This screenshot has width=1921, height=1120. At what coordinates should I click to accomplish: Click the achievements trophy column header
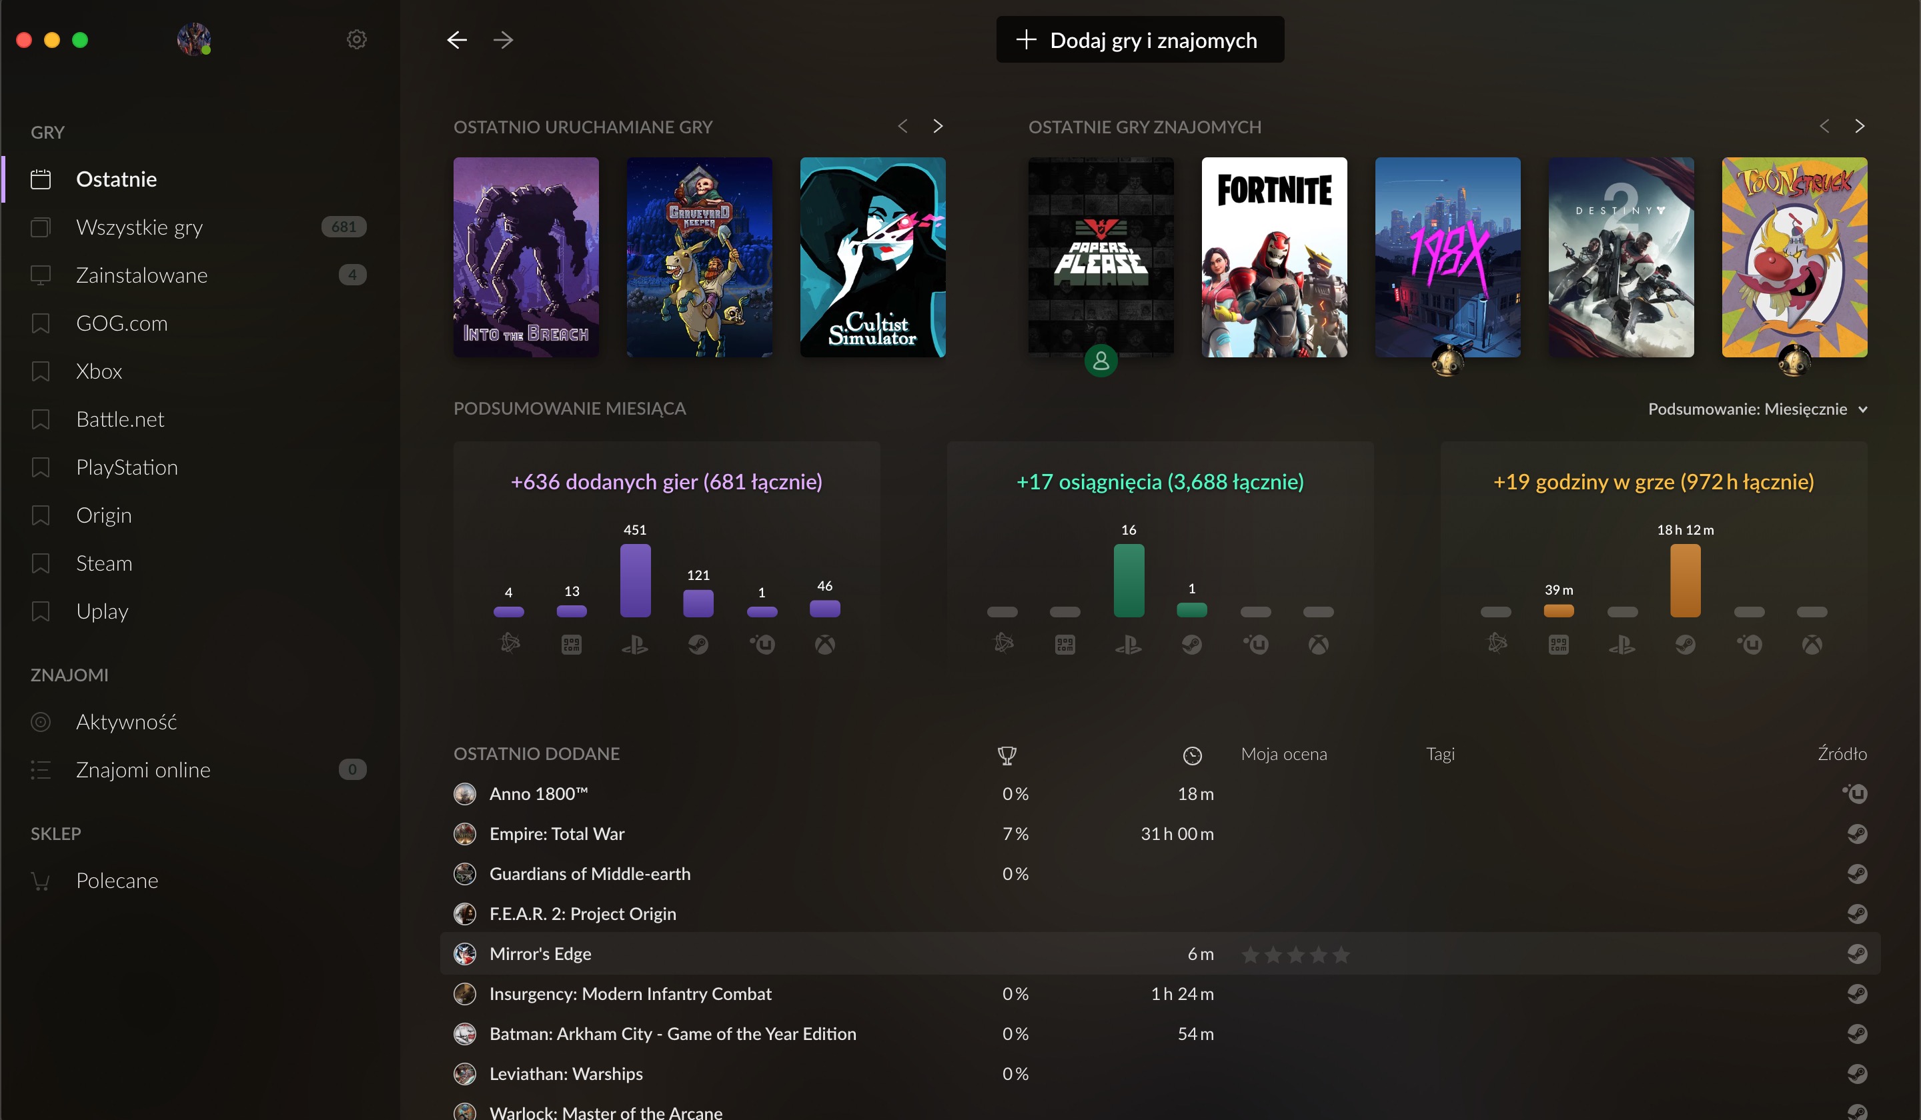tap(1007, 755)
